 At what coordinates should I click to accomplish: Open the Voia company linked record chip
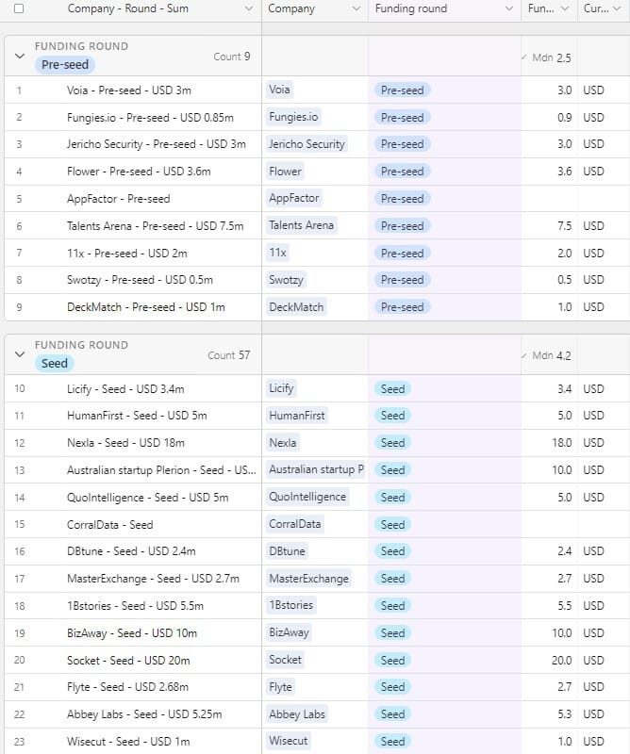(279, 90)
